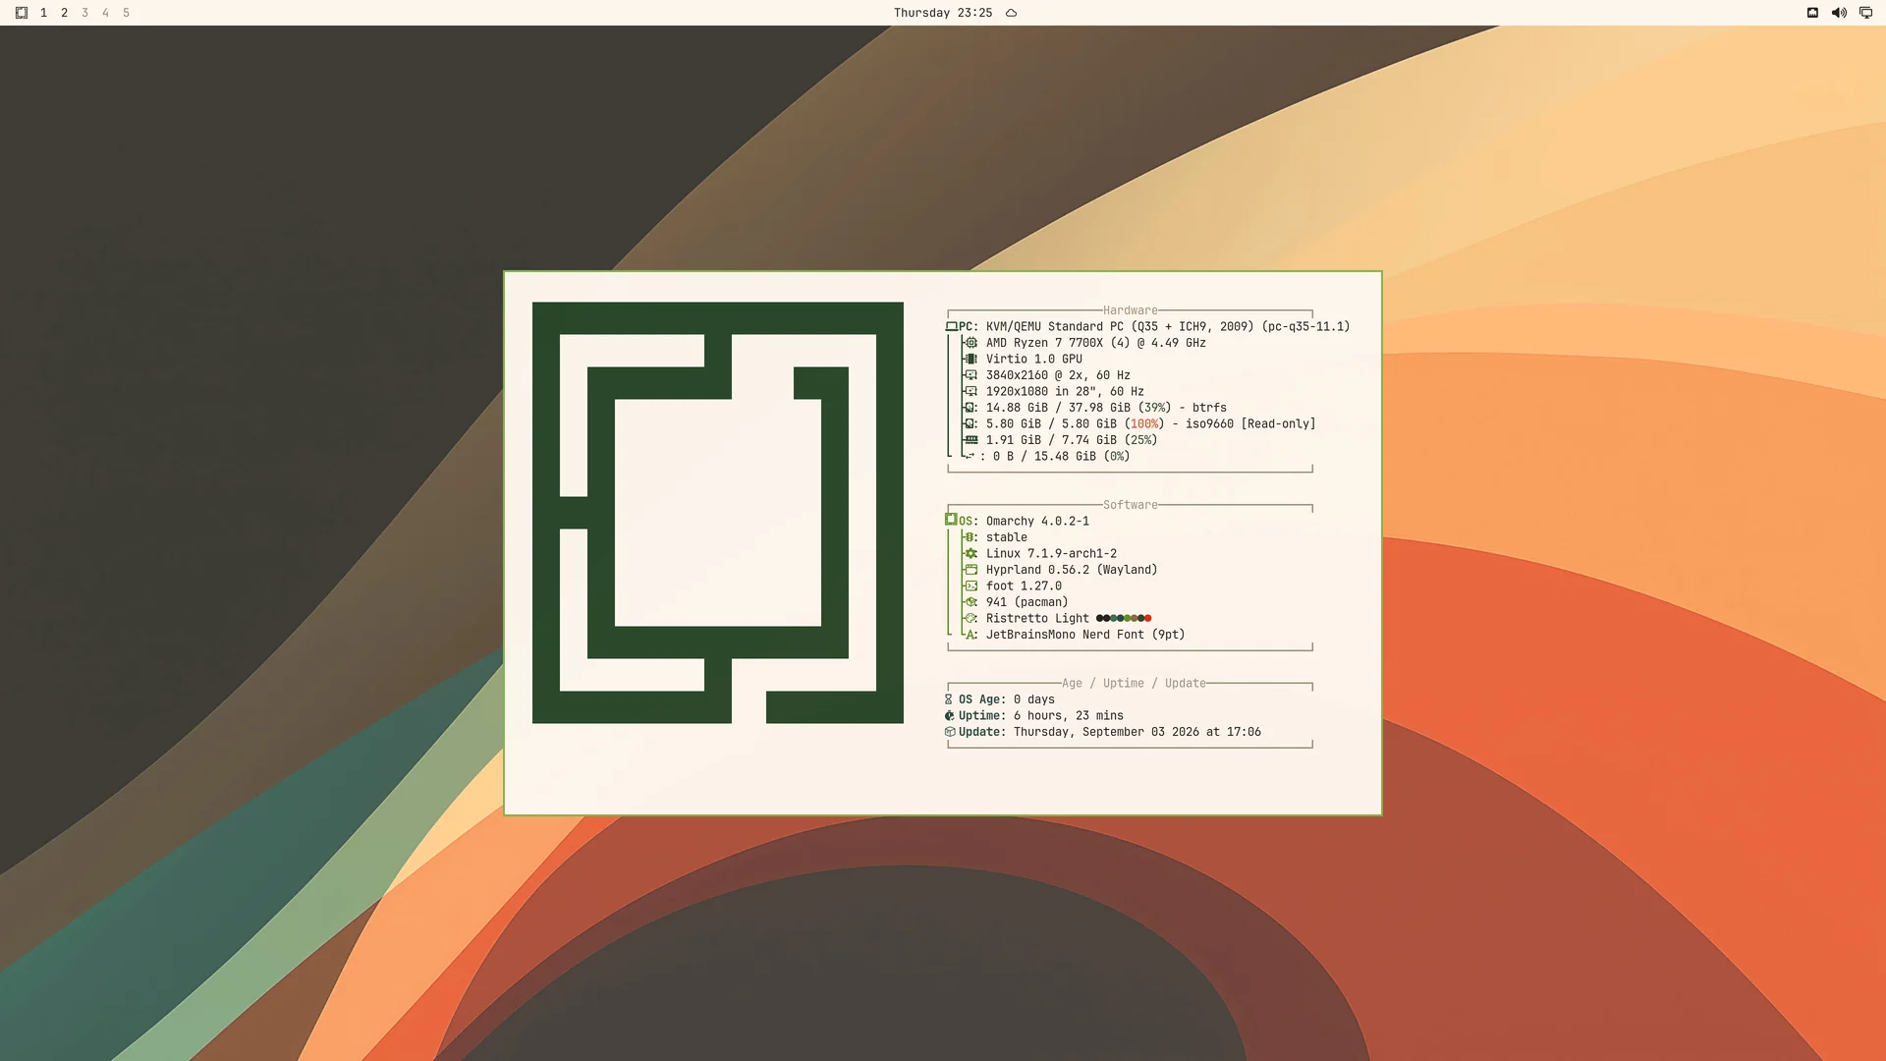Screen dimensions: 1886x1061
Task: Switch to workspace 2
Action: tap(64, 13)
